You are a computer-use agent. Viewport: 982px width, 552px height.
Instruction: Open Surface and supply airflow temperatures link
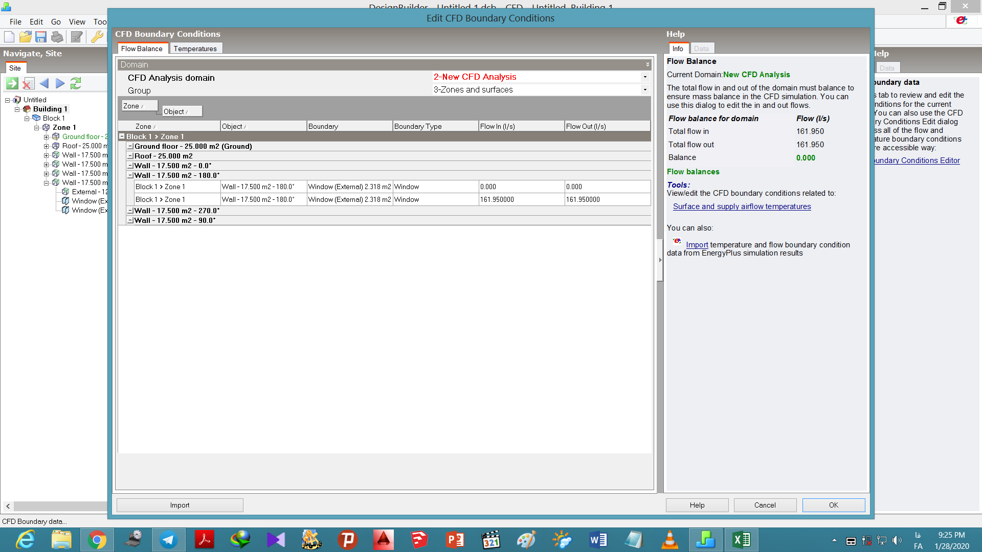coord(742,206)
